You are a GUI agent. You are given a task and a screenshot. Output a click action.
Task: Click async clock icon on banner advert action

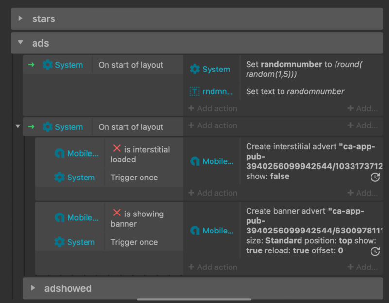point(375,251)
